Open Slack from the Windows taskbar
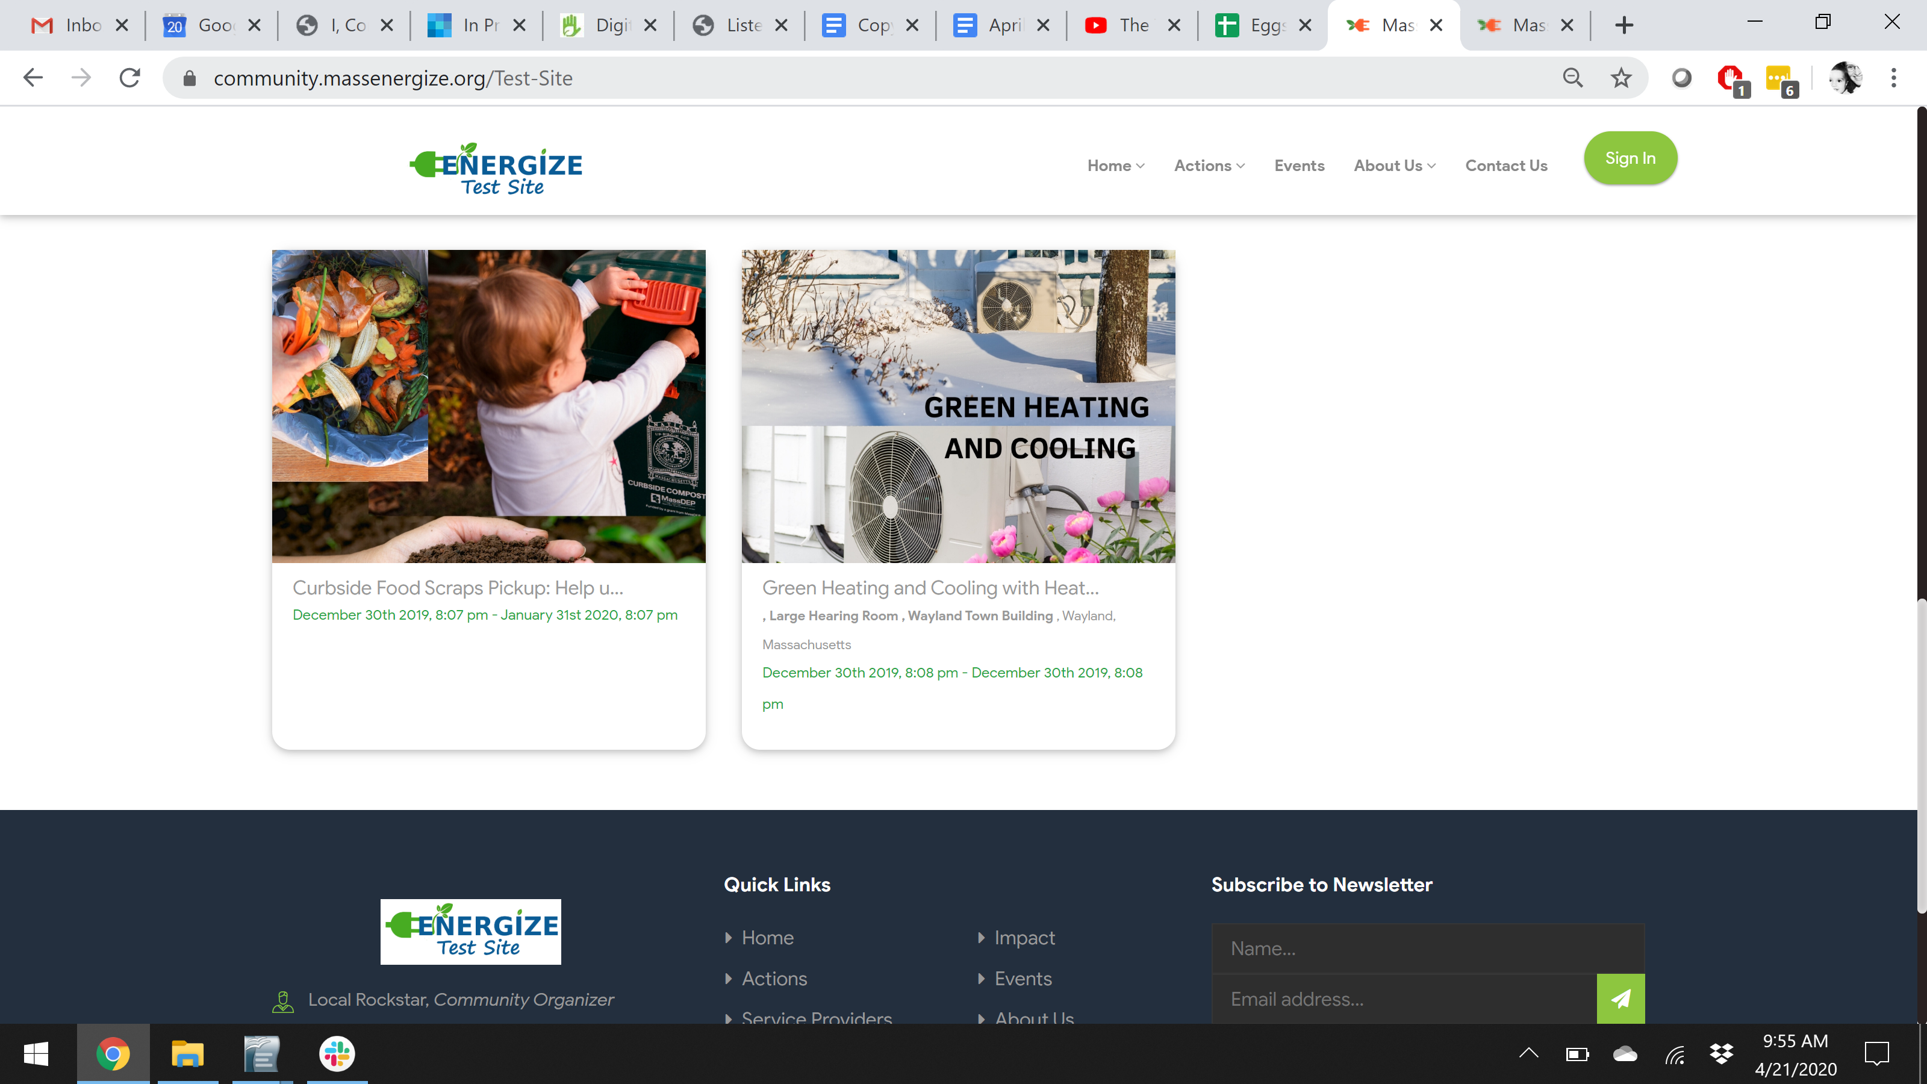 click(x=337, y=1053)
